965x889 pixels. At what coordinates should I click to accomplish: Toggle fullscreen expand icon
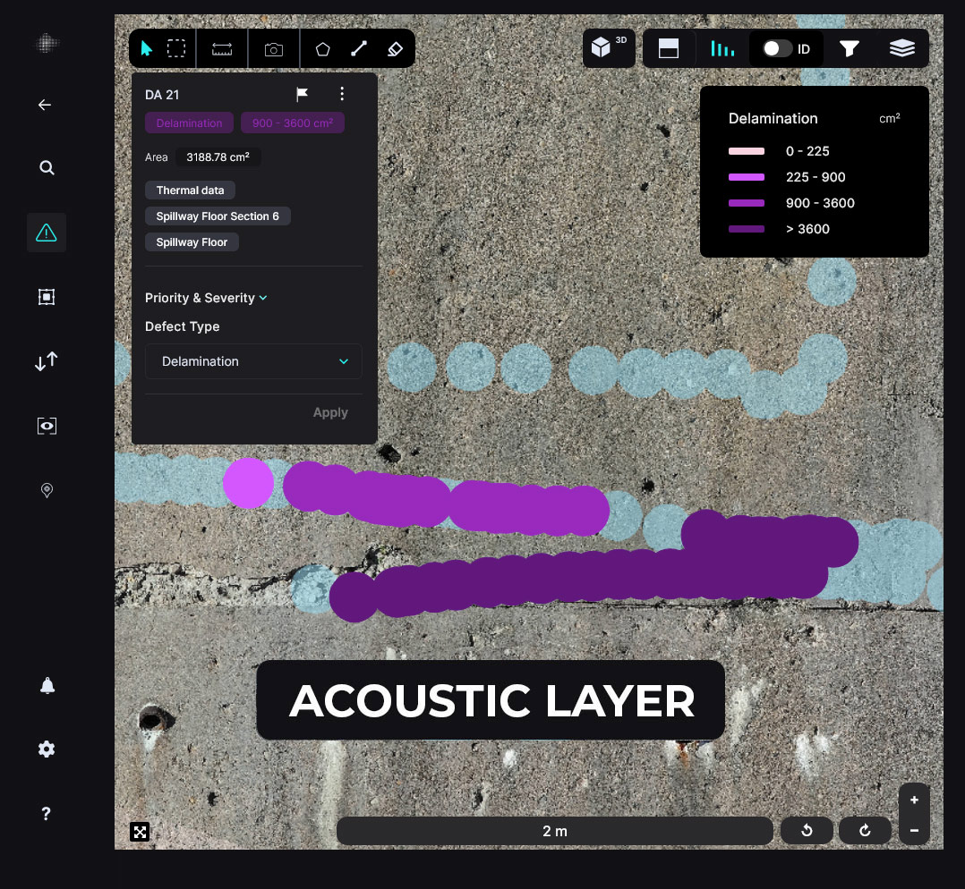pyautogui.click(x=140, y=832)
